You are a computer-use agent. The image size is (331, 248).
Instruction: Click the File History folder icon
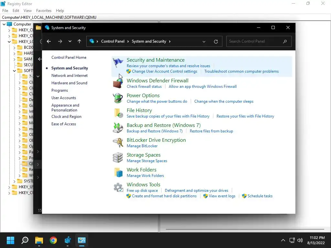point(118,113)
